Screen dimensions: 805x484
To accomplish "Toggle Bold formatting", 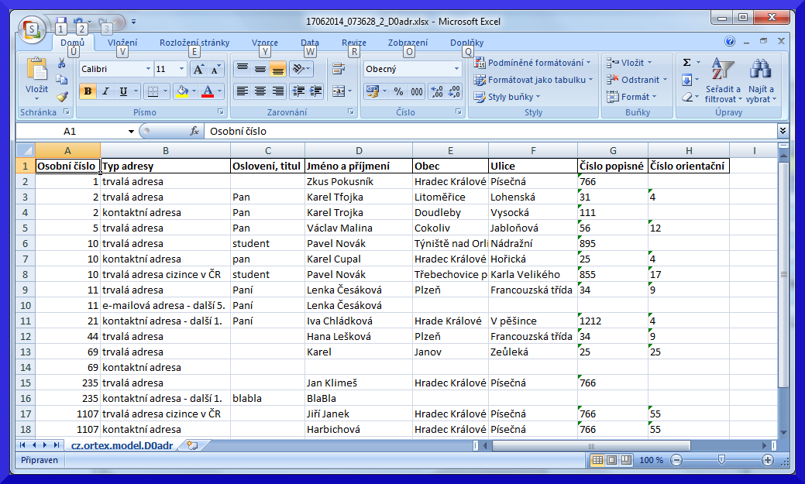I will (88, 91).
